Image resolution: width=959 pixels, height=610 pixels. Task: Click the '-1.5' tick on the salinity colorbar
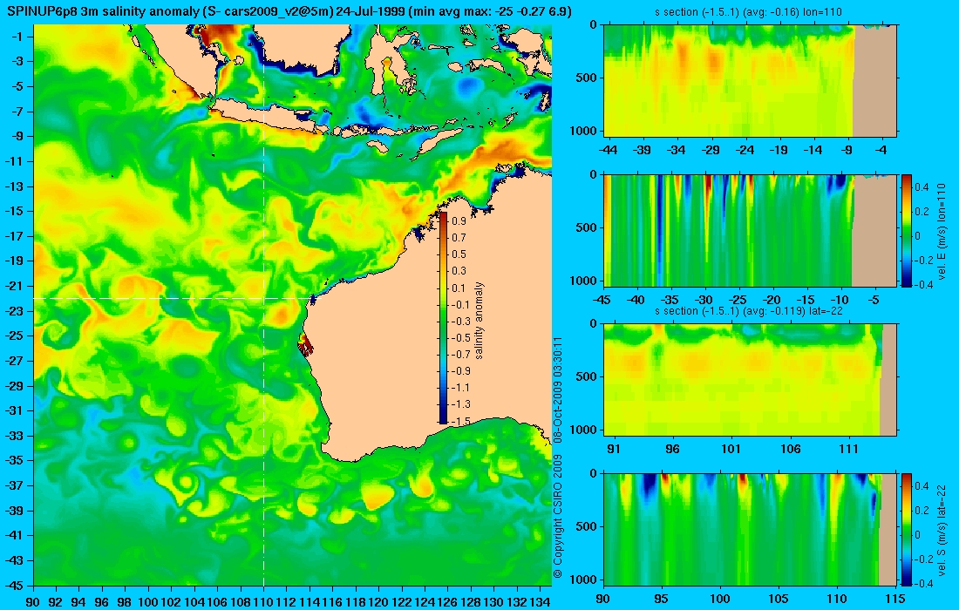point(462,421)
